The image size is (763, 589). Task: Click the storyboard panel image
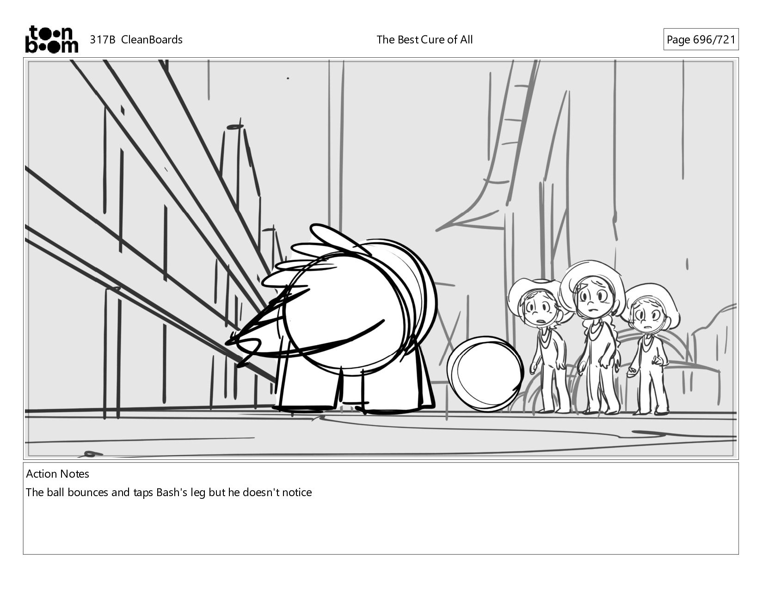(x=381, y=259)
